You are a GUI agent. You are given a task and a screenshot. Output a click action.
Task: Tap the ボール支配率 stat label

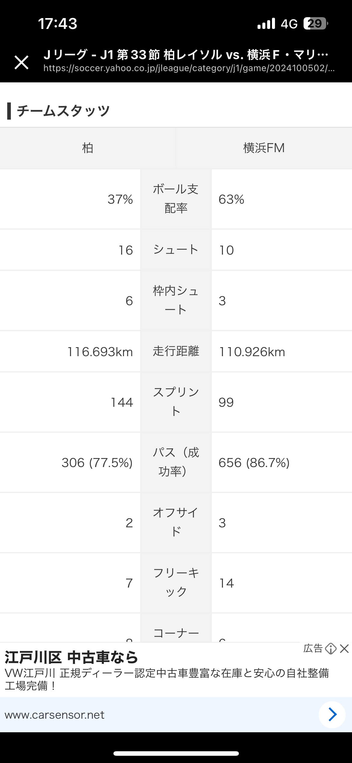[176, 199]
